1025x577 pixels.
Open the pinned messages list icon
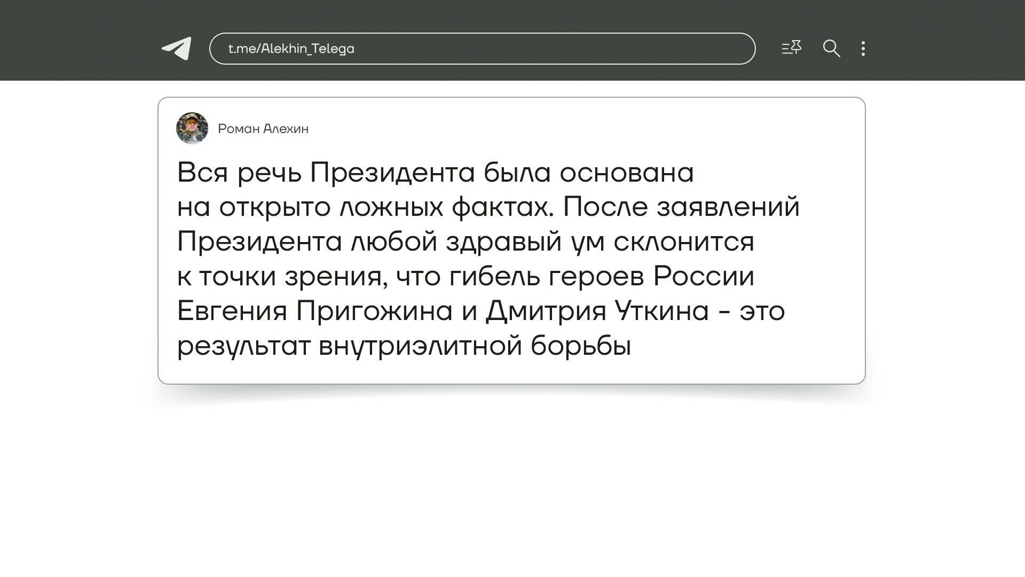pos(791,48)
